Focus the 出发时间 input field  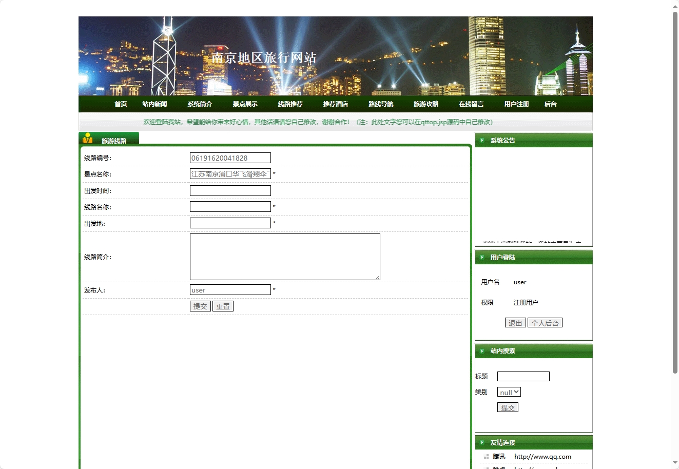[230, 191]
